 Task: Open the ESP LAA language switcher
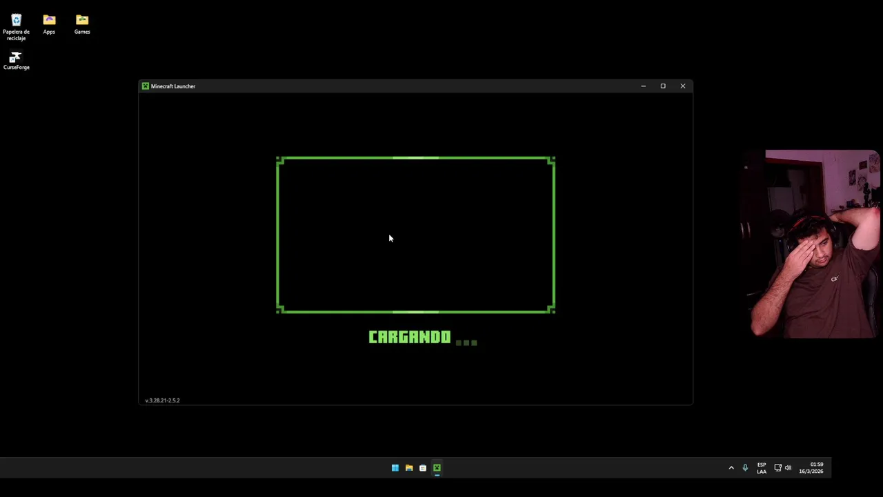tap(762, 468)
